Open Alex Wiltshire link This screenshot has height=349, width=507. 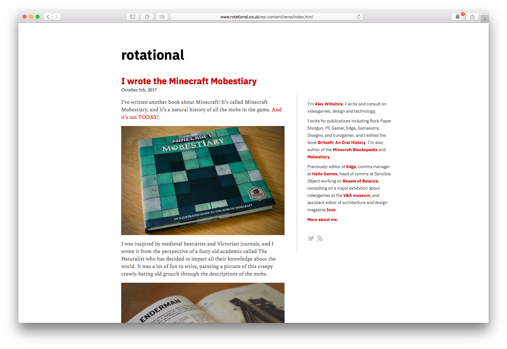[329, 104]
